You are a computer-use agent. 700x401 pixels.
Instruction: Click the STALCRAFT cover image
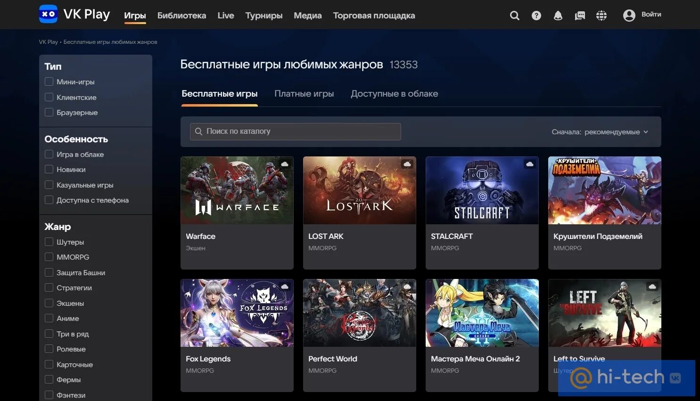tap(482, 190)
